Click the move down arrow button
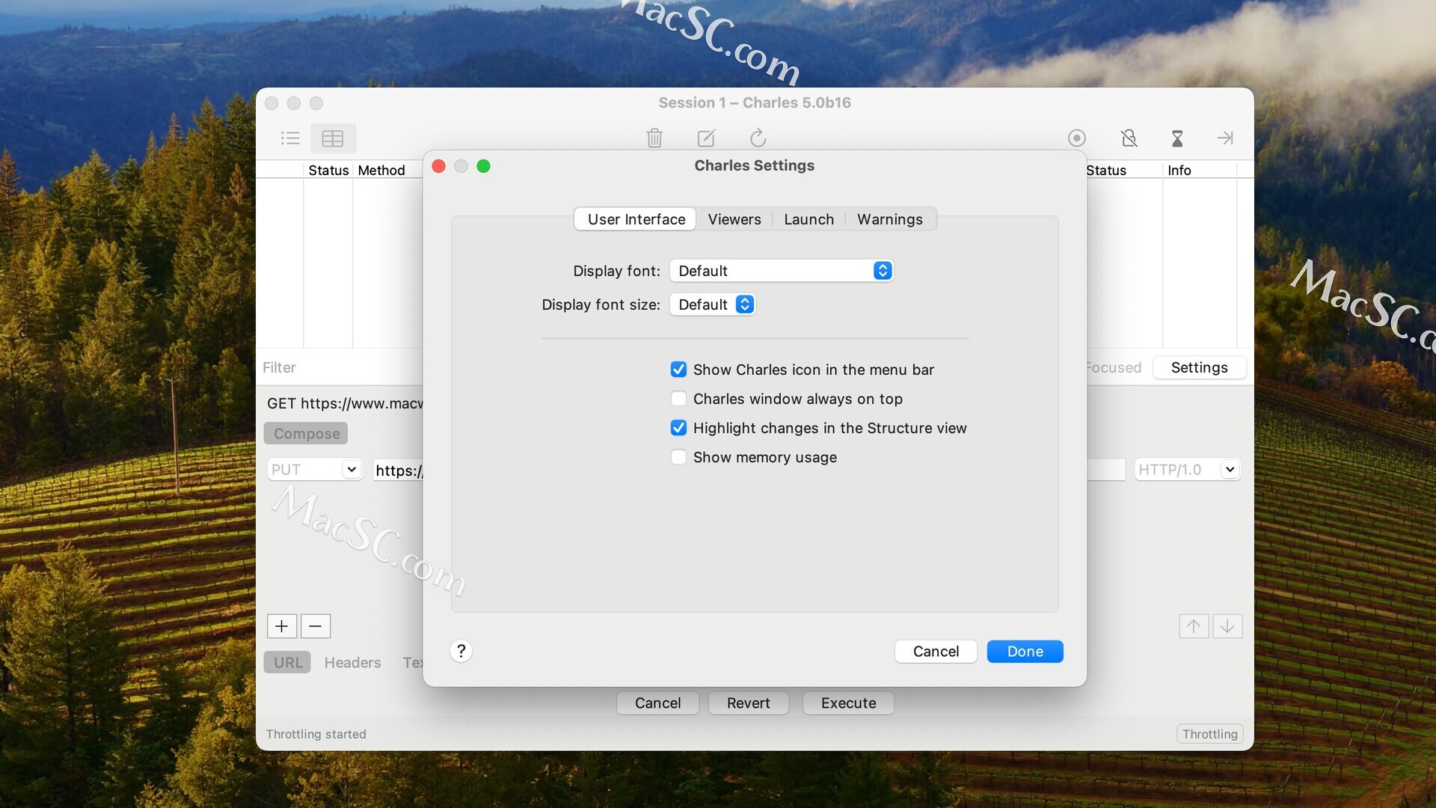Image resolution: width=1436 pixels, height=808 pixels. pos(1227,626)
